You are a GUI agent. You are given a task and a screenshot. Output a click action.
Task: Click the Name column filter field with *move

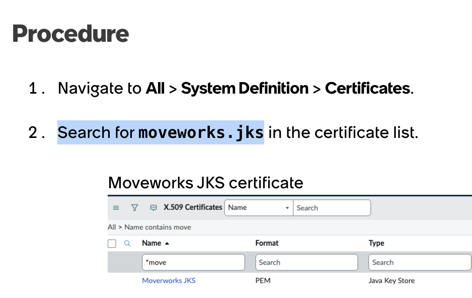(x=194, y=262)
